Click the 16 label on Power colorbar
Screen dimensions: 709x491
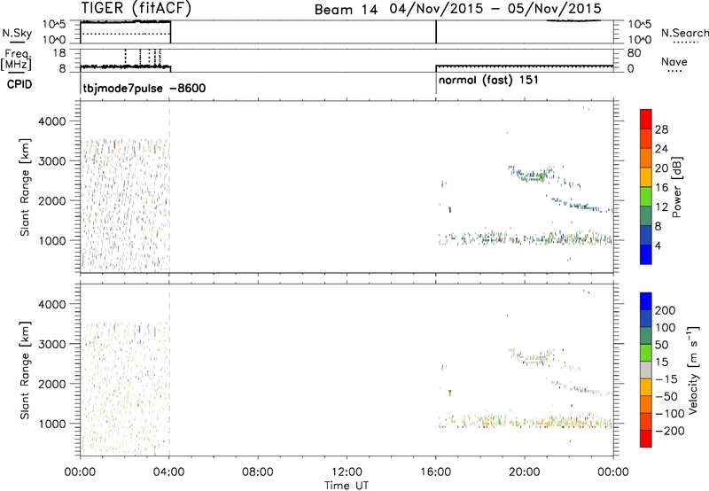(661, 188)
